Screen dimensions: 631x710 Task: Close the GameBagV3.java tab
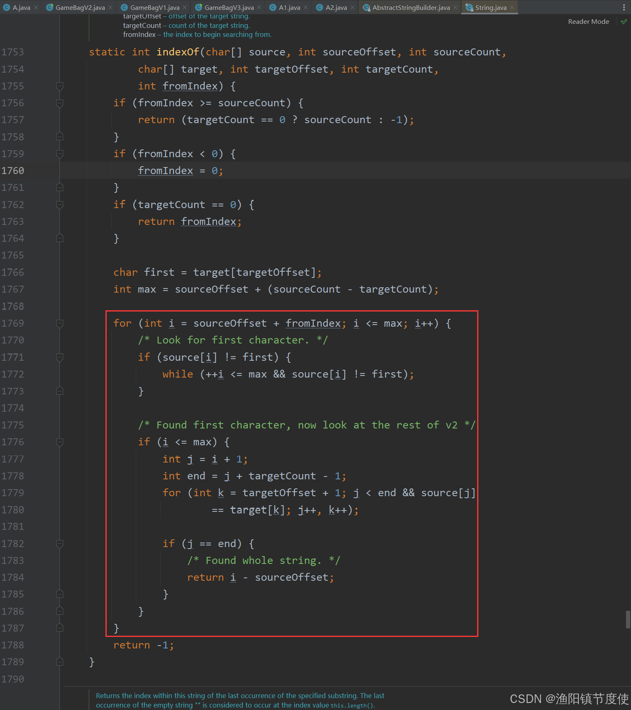259,7
